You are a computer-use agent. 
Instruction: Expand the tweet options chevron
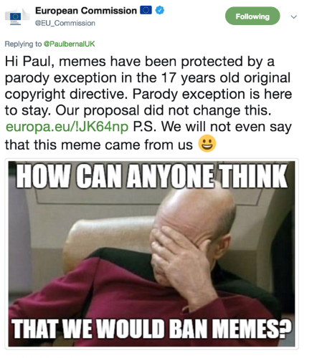click(293, 16)
